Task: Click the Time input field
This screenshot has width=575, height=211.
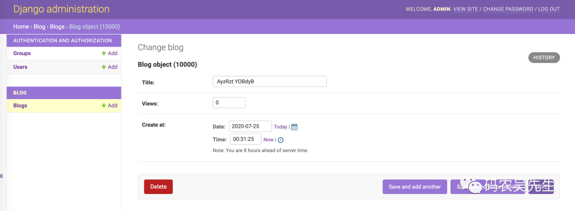Action: pyautogui.click(x=245, y=139)
